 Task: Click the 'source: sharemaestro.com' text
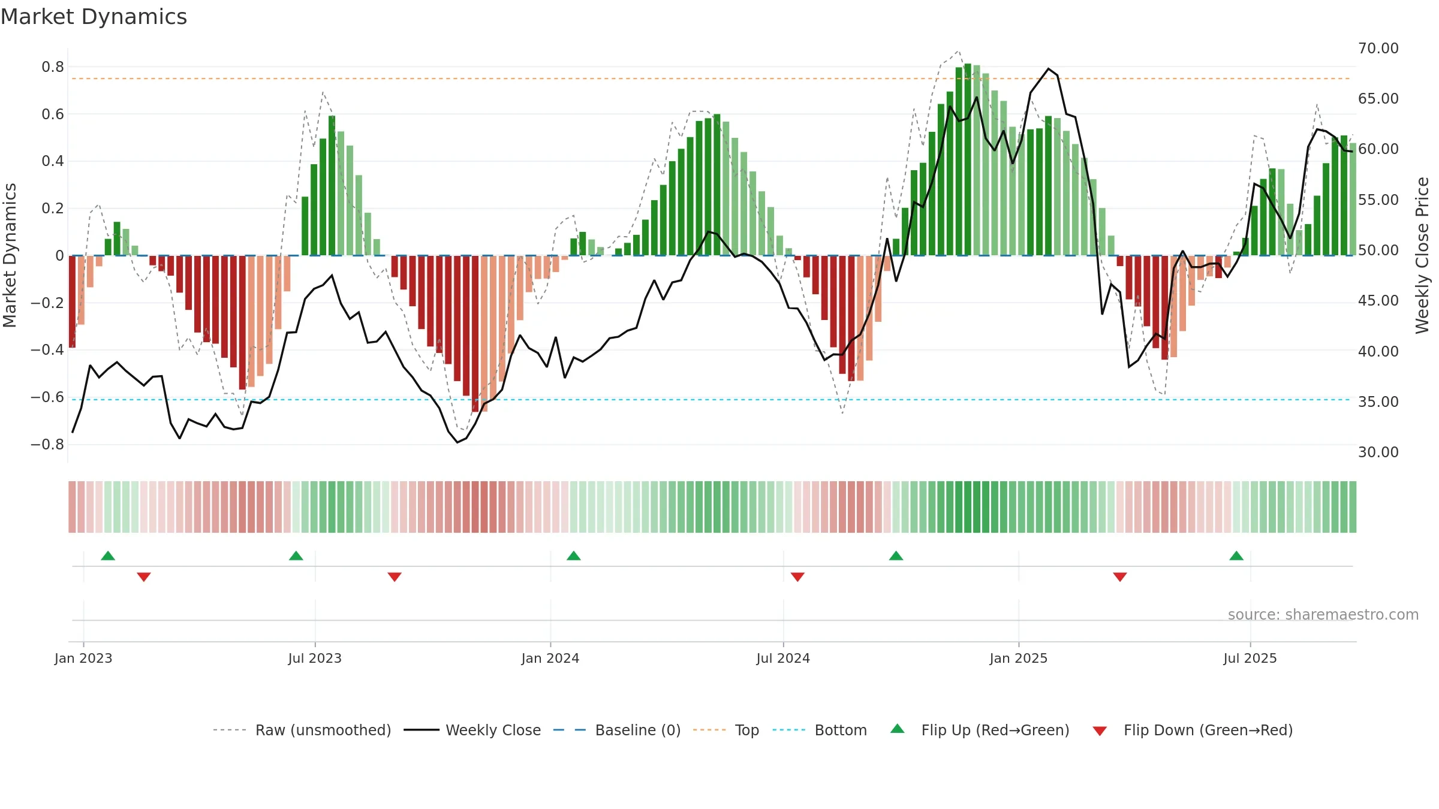1323,614
